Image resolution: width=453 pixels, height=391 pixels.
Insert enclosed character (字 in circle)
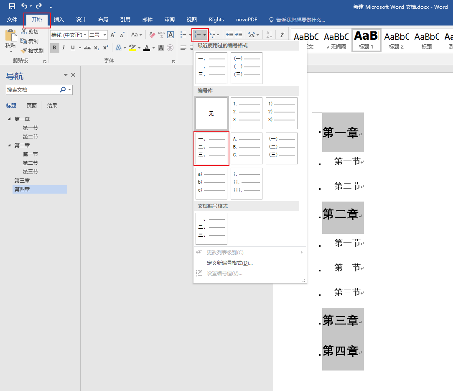click(170, 48)
